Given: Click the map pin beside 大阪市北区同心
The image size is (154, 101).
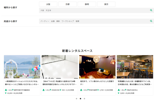Looking at the screenshot, I should [x=126, y=90].
